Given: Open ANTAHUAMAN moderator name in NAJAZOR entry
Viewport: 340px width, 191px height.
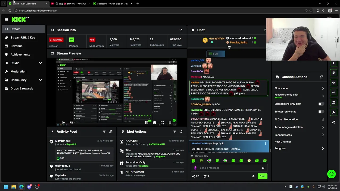Looking at the screenshot, I should pos(157,144).
